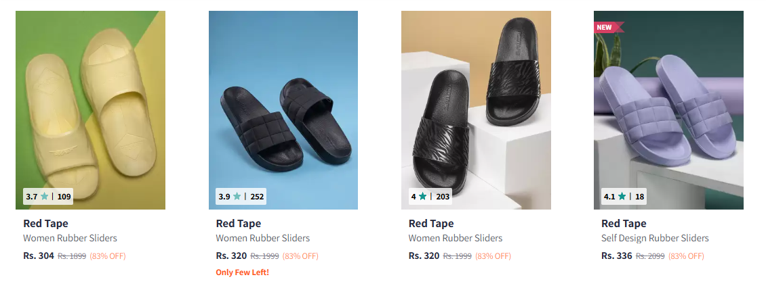The height and width of the screenshot is (290, 766).
Task: Click the 203 ratings count
Action: 443,197
